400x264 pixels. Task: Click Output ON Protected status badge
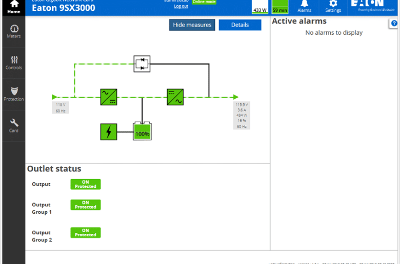coord(86,184)
